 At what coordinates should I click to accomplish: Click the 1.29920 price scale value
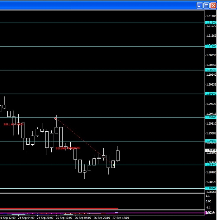(x=211, y=104)
